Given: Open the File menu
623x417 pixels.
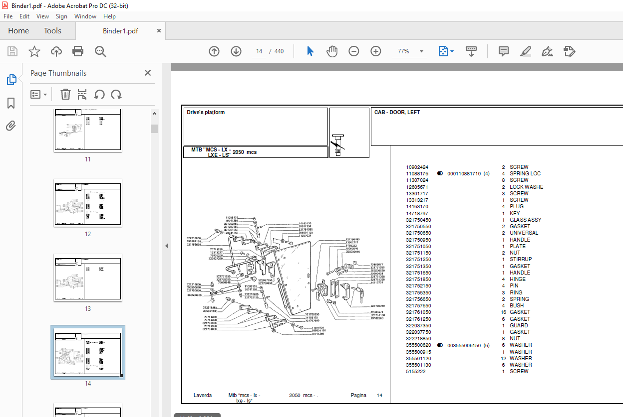Looking at the screenshot, I should pyautogui.click(x=8, y=16).
